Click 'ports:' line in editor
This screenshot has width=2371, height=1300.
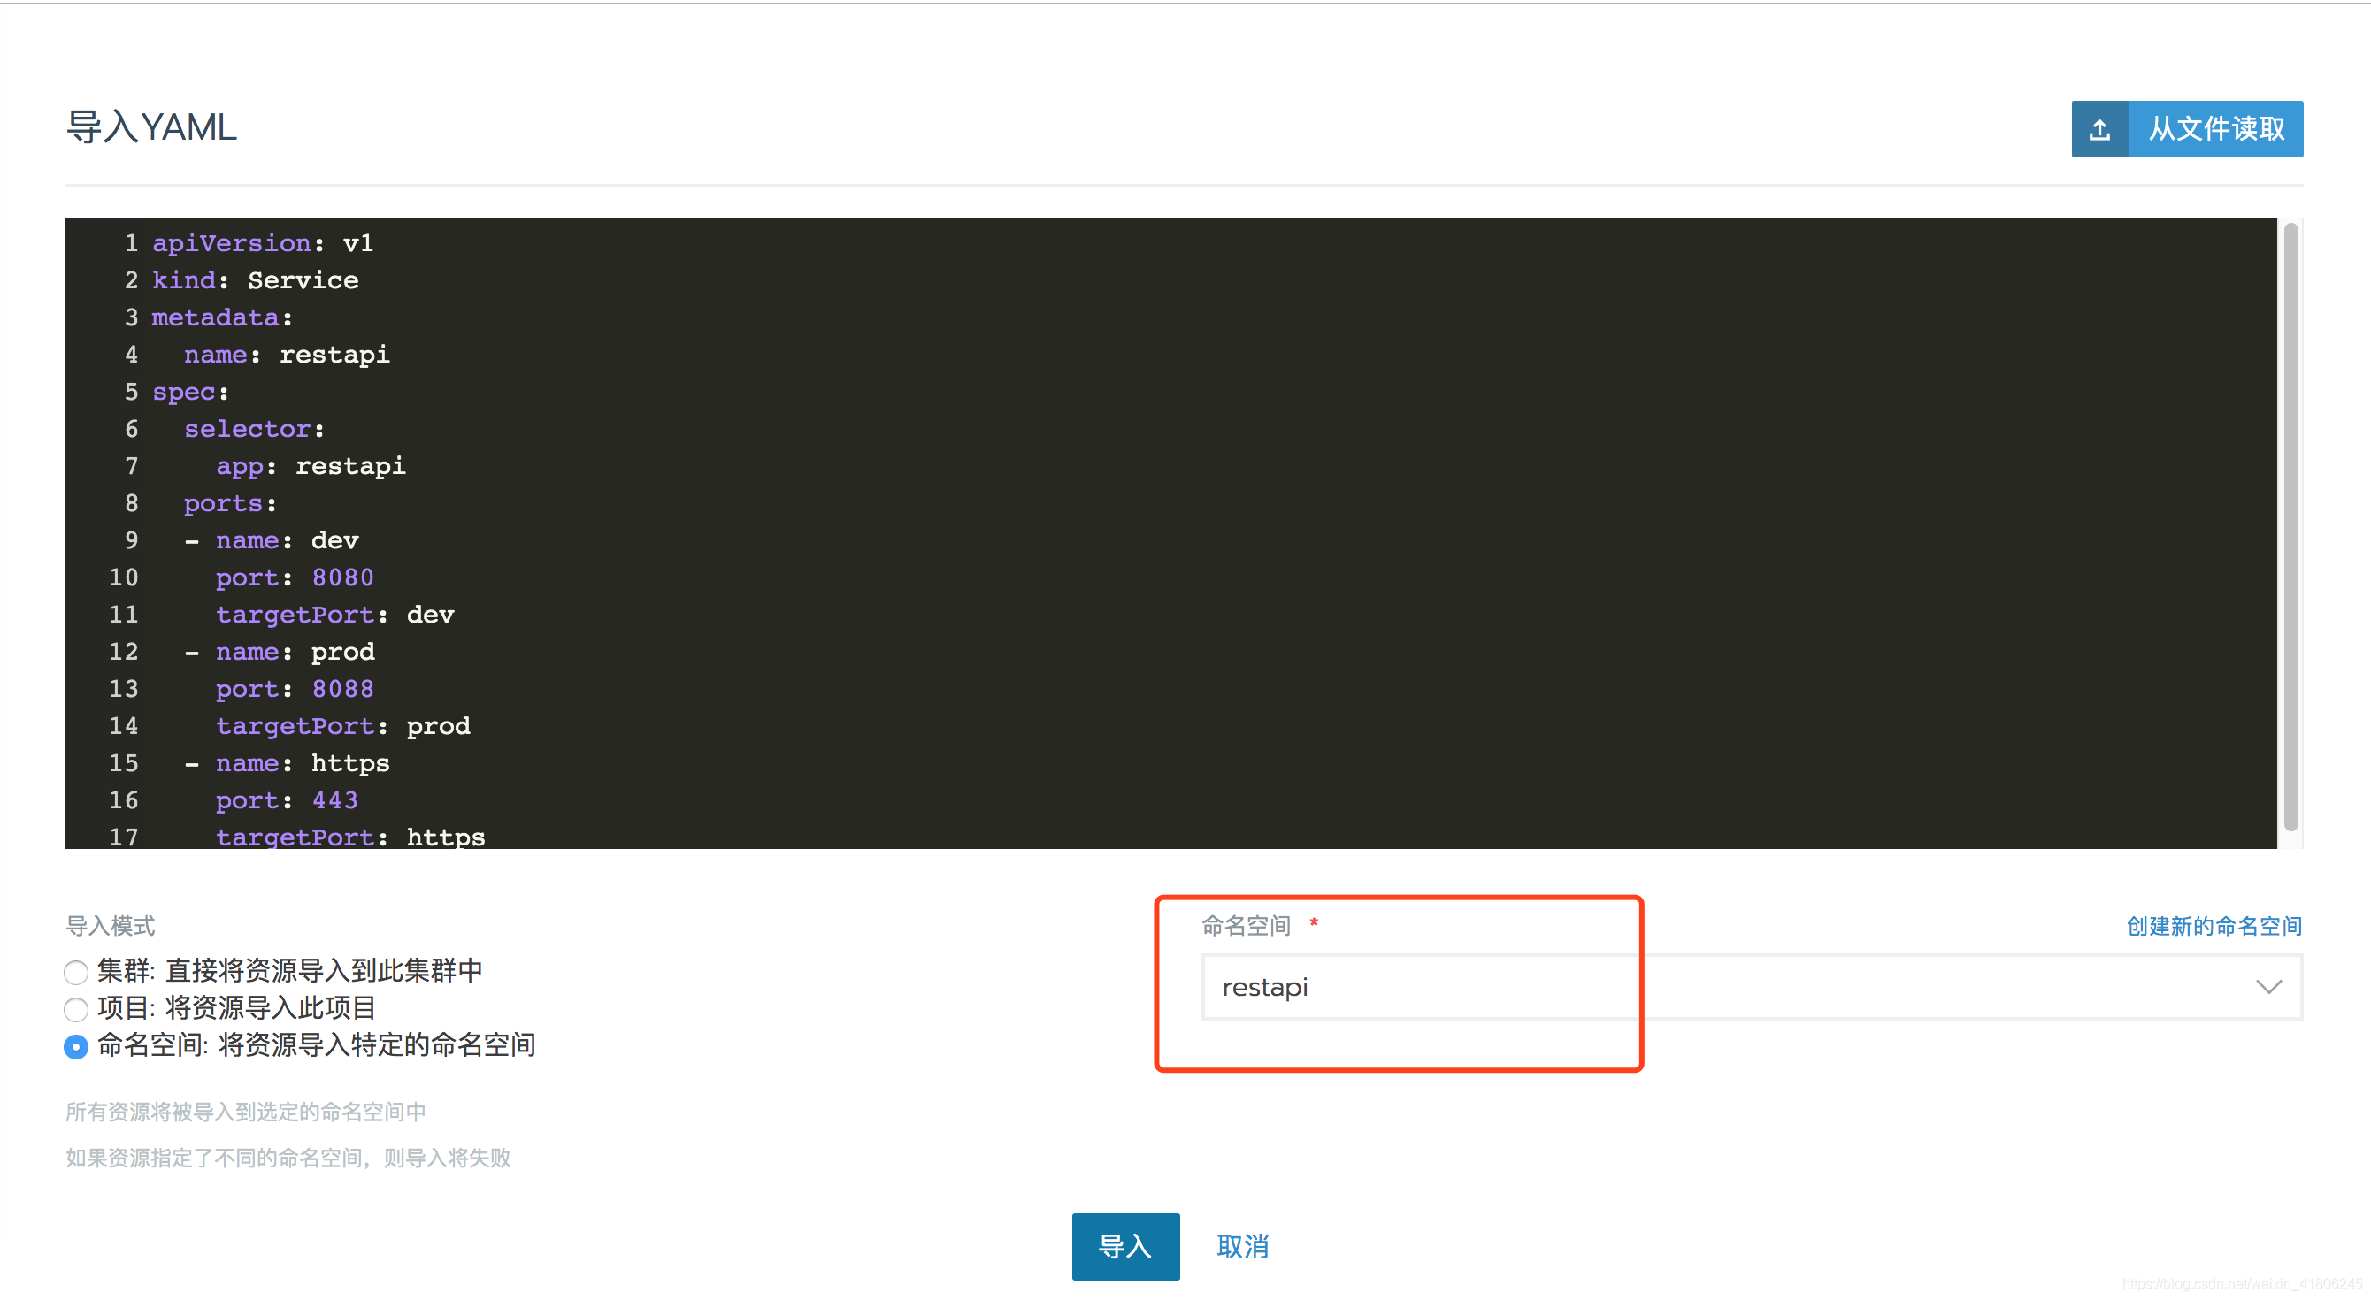pyautogui.click(x=230, y=503)
